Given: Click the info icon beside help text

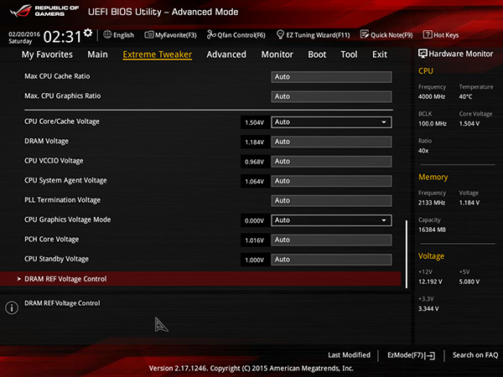Looking at the screenshot, I should pos(12,307).
